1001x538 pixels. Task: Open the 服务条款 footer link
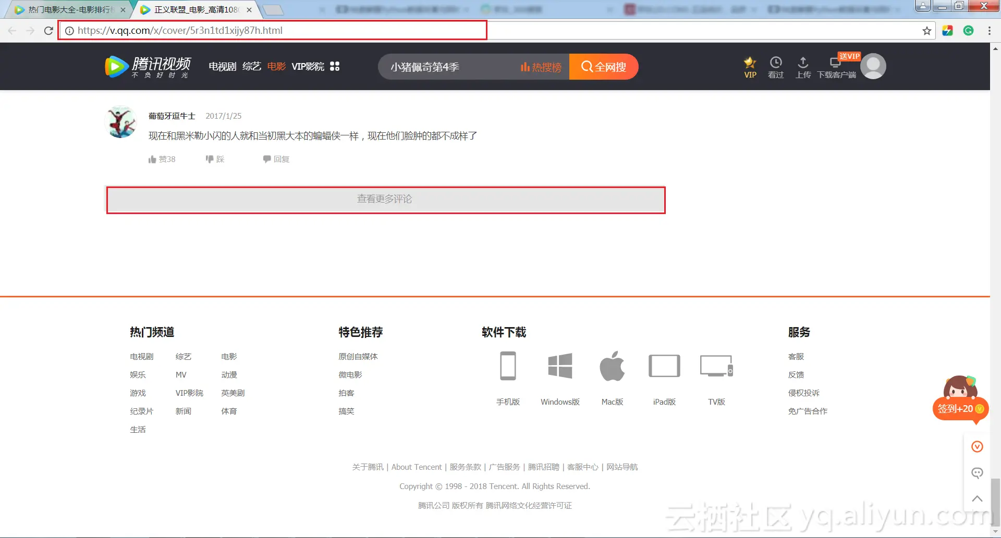[466, 467]
